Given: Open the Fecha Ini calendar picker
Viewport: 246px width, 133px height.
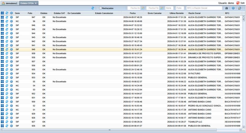Looking at the screenshot, I should click(x=143, y=8).
